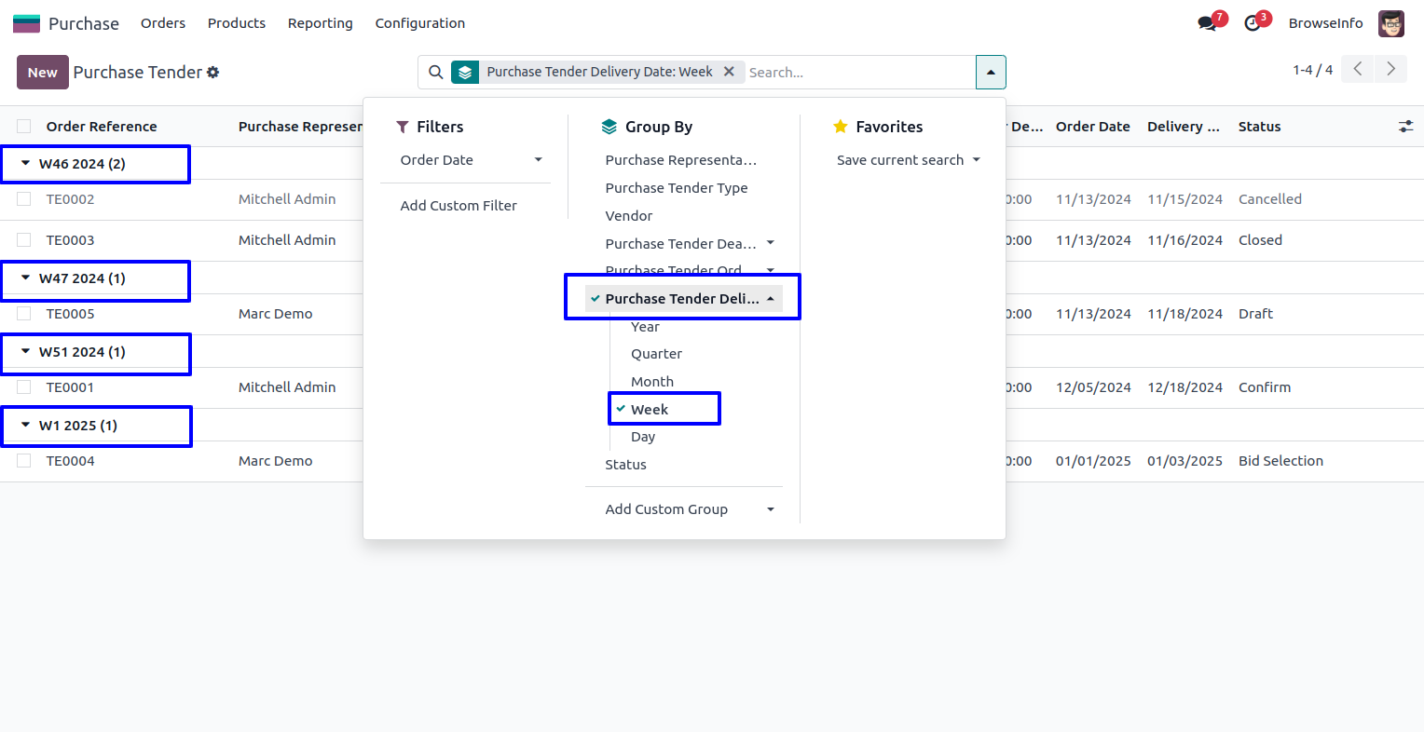Click the gear icon beside Purchase Tender
Viewport: 1424px width, 732px height.
[x=213, y=73]
